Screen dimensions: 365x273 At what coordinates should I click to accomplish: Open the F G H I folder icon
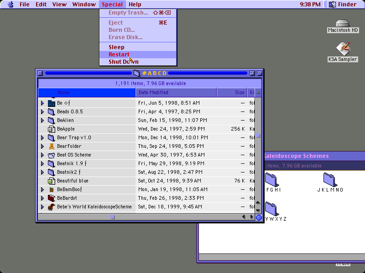coord(271,180)
